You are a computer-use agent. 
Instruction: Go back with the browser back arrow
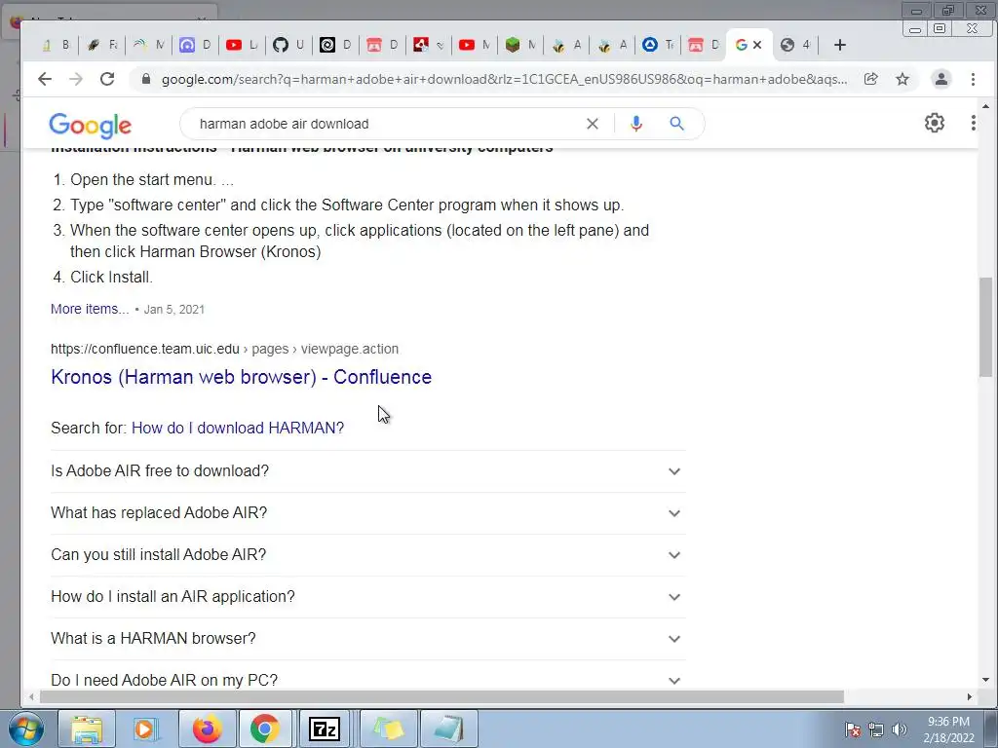coord(45,79)
